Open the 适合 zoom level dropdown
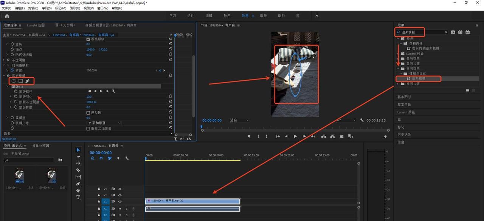Image resolution: width=484 pixels, height=221 pixels. point(240,120)
